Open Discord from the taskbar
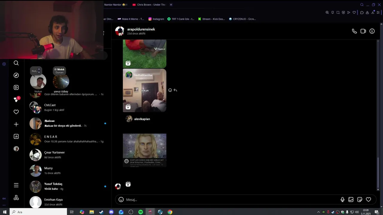This screenshot has height=215, width=383. pos(111,212)
